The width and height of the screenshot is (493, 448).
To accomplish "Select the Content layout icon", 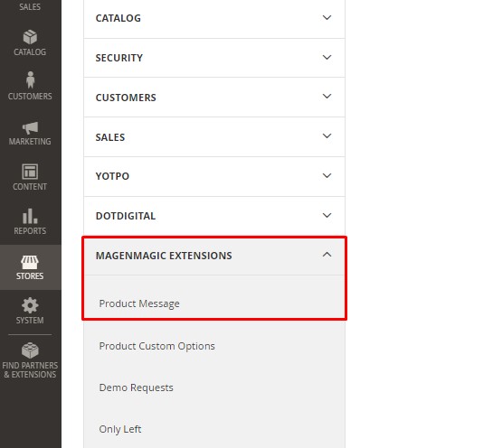I will coord(30,172).
